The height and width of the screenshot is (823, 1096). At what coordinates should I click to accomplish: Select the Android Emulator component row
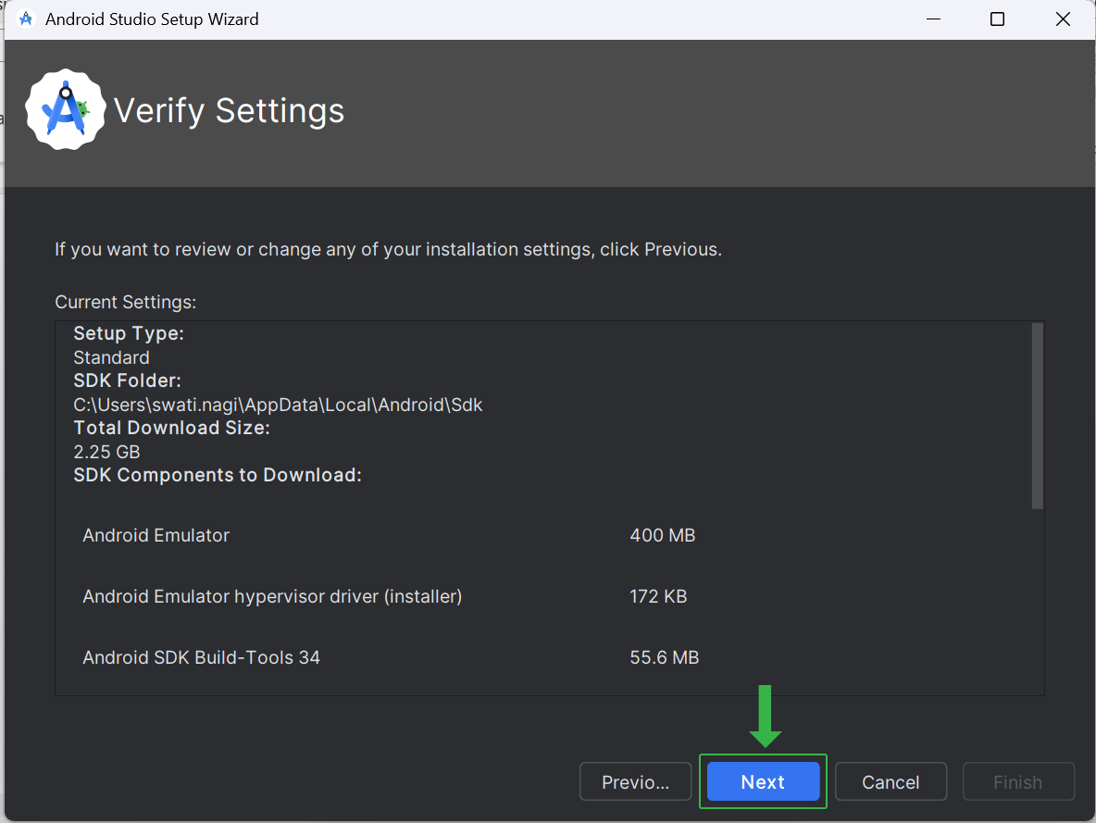tap(550, 535)
